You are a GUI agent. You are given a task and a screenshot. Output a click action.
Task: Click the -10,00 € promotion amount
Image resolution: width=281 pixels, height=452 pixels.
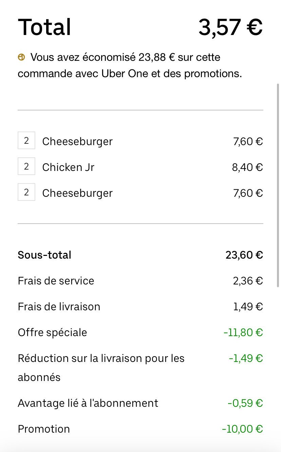[242, 429]
